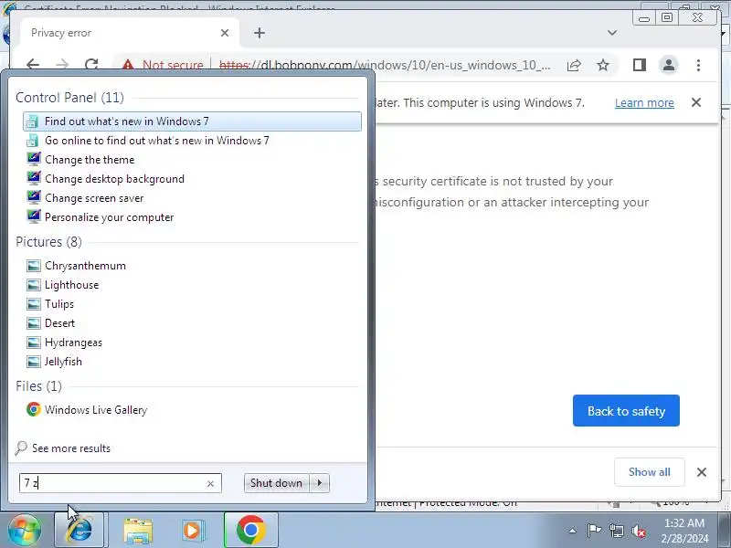Expand the Shut down options arrow

[319, 483]
